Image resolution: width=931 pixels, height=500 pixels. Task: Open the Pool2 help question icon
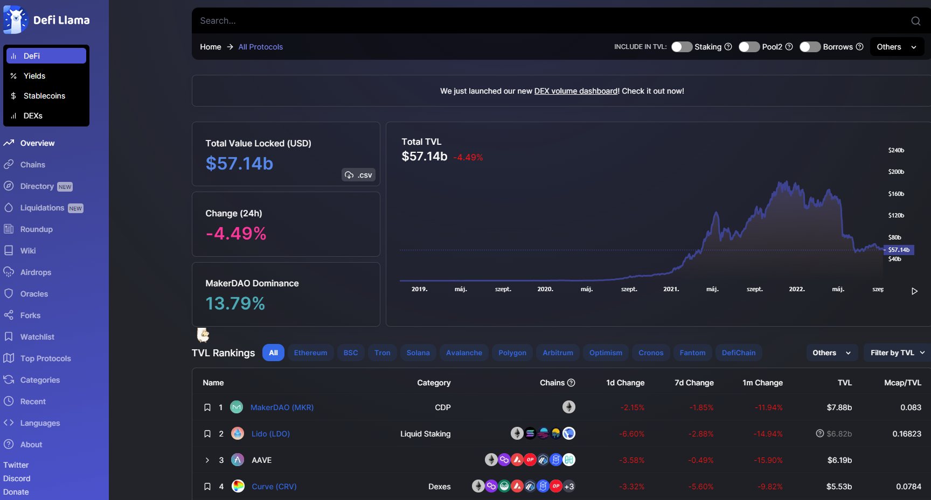pyautogui.click(x=789, y=47)
